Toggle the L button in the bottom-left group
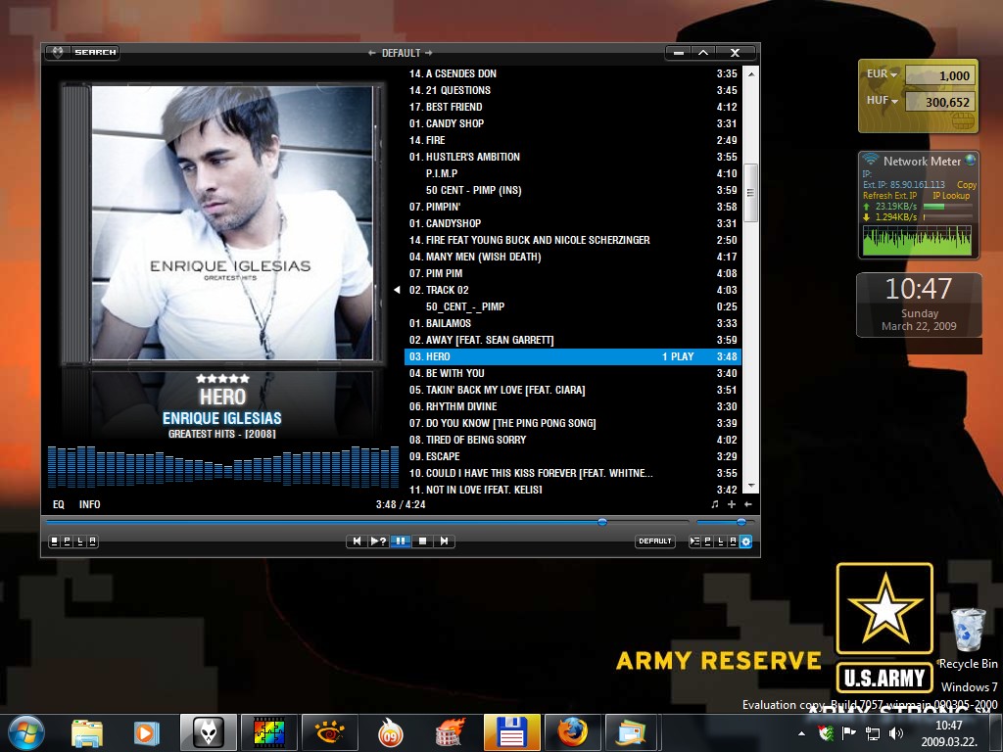Screen dimensions: 1003x752 click(80, 541)
